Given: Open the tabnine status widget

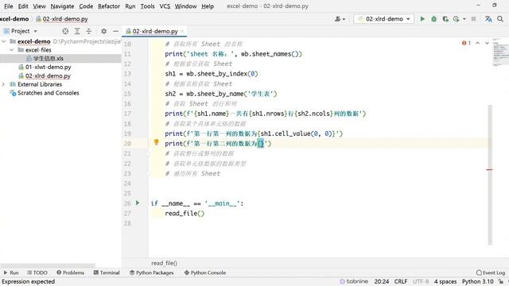Looking at the screenshot, I should tap(354, 281).
